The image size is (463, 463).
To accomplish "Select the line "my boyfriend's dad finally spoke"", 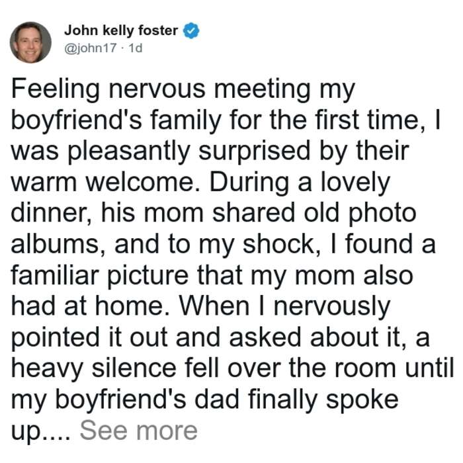I will 205,400.
